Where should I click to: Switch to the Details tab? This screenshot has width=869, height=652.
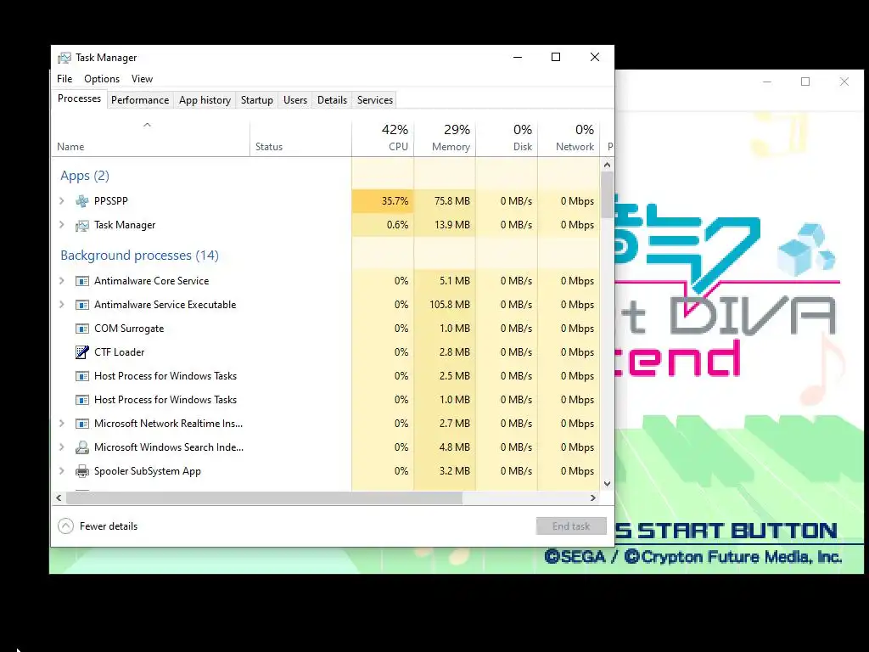[x=332, y=100]
